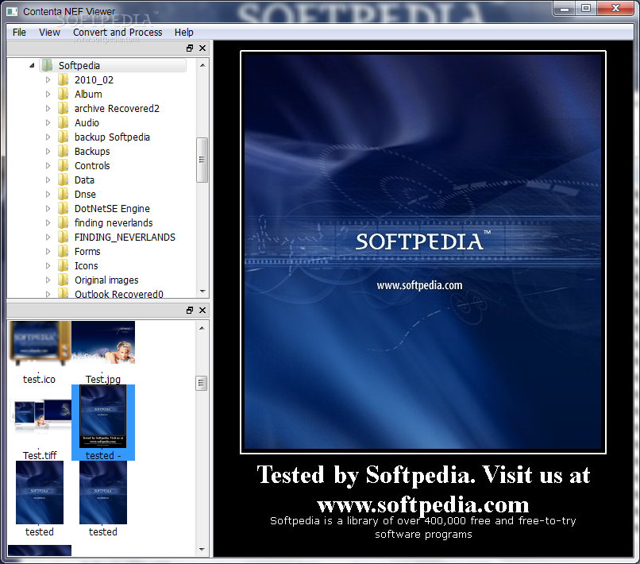This screenshot has height=564, width=640.
Task: Click the Forms folder icon
Action: pyautogui.click(x=63, y=251)
